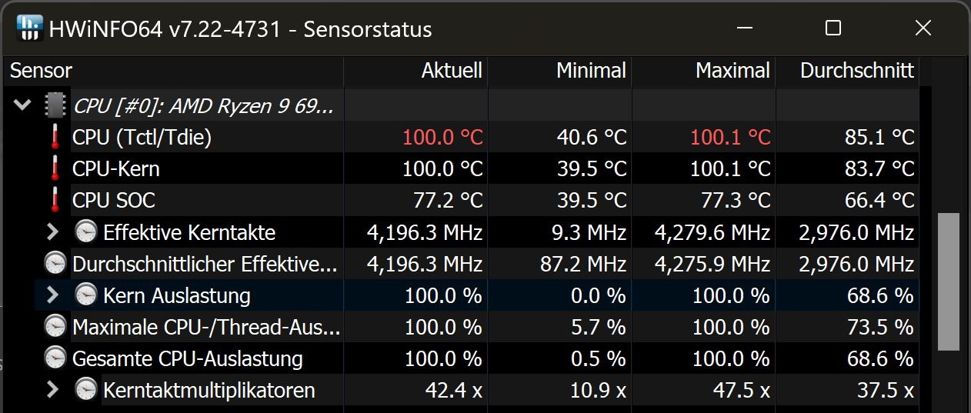971x413 pixels.
Task: Collapse the CPU [#0] AMD Ryzen 9 group
Action: (22, 105)
